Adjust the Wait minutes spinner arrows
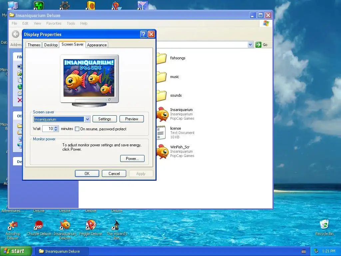 pos(56,129)
